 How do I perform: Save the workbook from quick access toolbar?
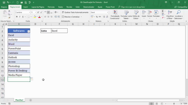pos(4,2)
